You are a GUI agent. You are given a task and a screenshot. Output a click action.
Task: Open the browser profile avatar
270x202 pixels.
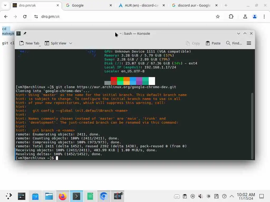[x=255, y=17]
